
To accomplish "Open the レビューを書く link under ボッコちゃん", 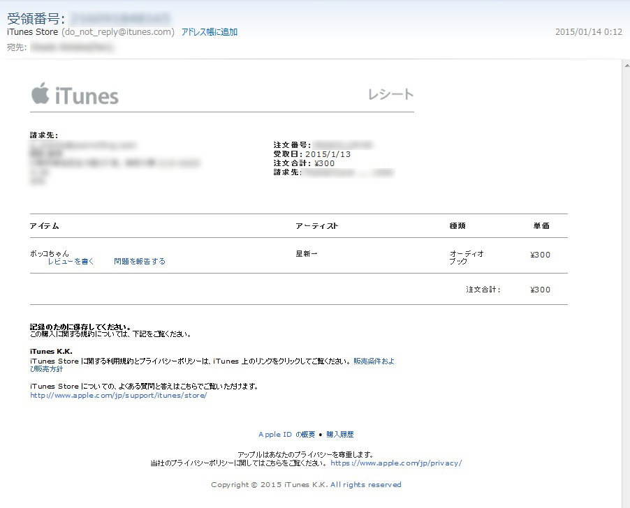I will tap(71, 262).
